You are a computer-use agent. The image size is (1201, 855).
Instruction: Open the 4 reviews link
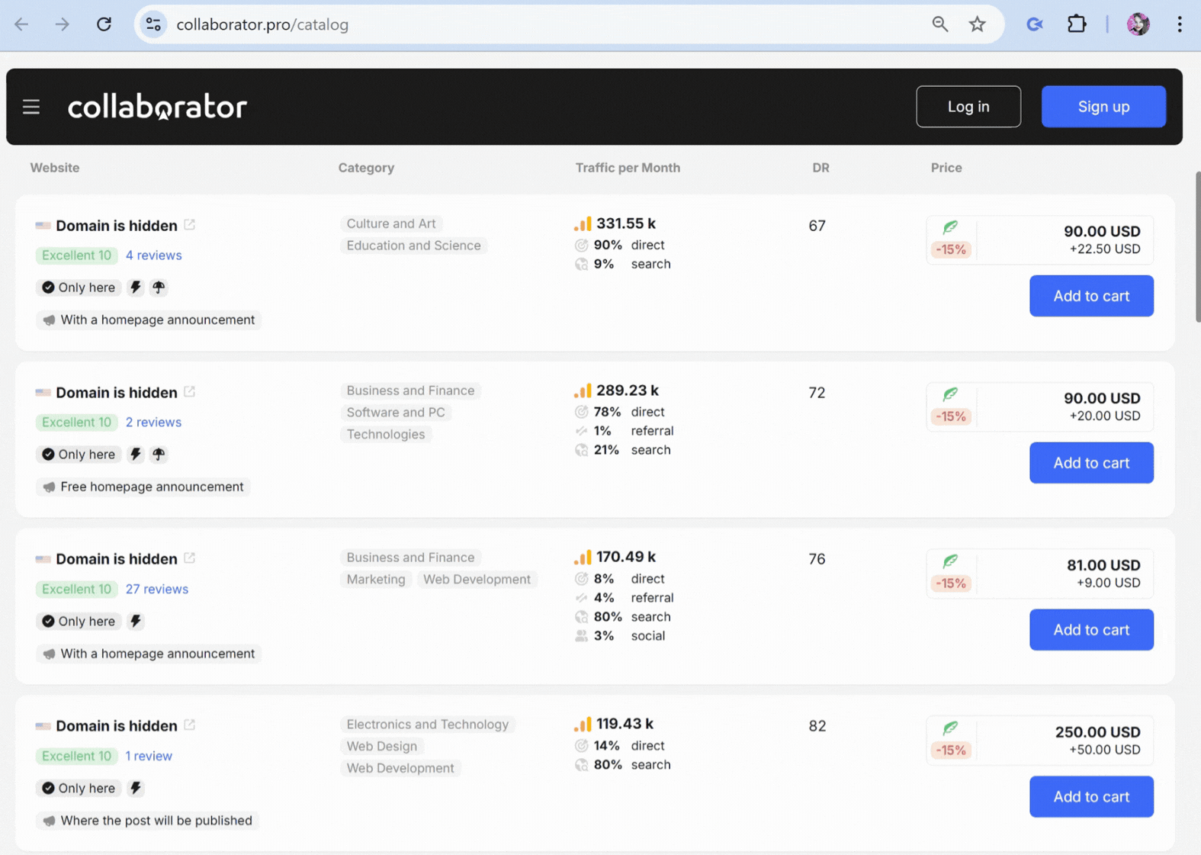[153, 256]
